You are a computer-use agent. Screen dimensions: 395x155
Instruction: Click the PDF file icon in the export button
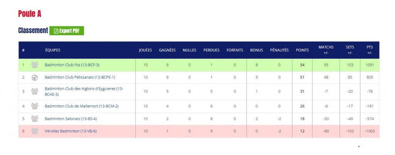[56, 31]
